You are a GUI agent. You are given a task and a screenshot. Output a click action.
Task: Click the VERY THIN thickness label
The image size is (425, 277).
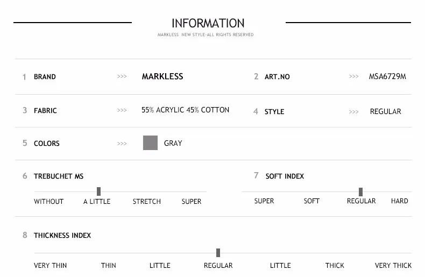50,265
